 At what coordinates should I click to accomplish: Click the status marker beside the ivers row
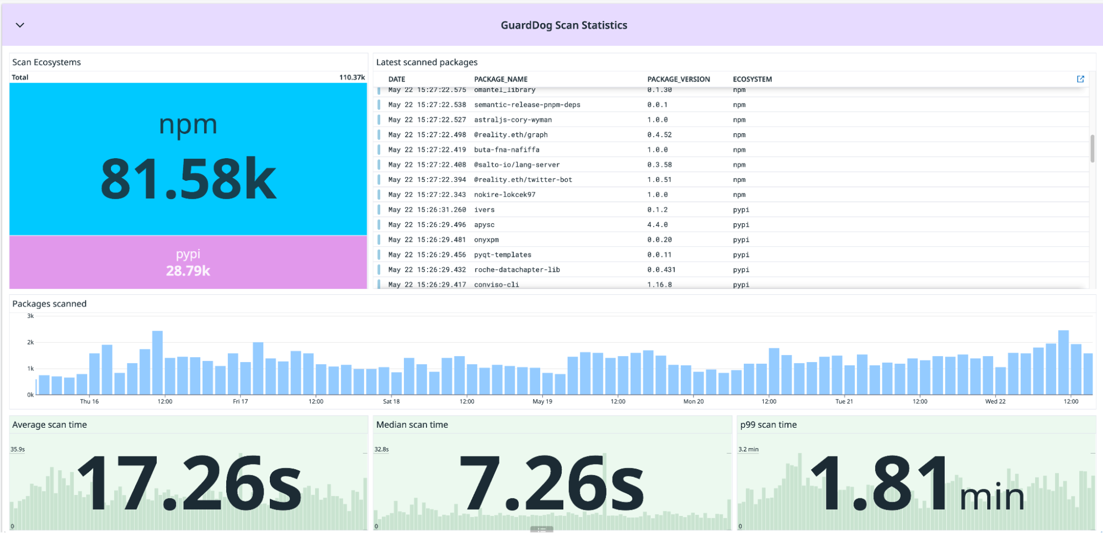point(379,210)
